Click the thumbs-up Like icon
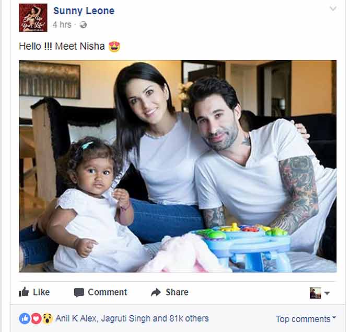This screenshot has width=350, height=332. pos(24,292)
